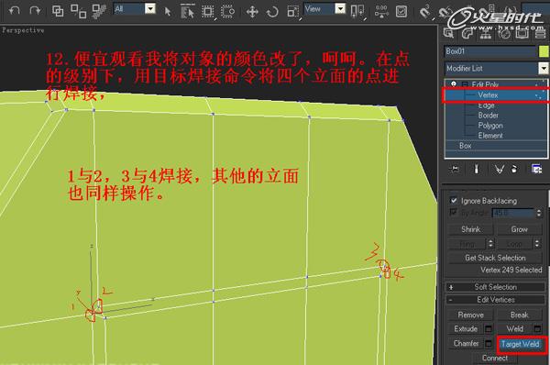550x365 pixels.
Task: Toggle the Keyboard Shortcut Override icon
Action: click(401, 11)
